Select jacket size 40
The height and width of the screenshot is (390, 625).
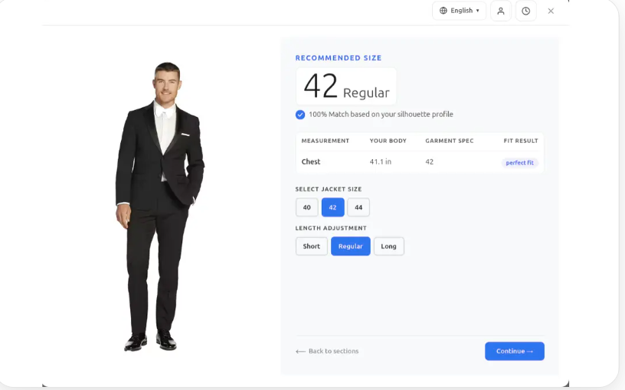307,207
